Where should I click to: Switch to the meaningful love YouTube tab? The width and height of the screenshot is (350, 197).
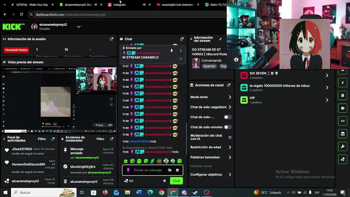point(177,5)
